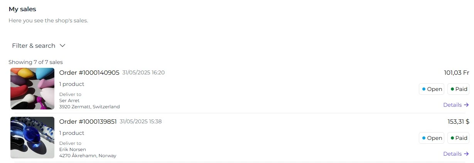
Task: Click the chevron next to Filter & search
Action: pyautogui.click(x=62, y=45)
